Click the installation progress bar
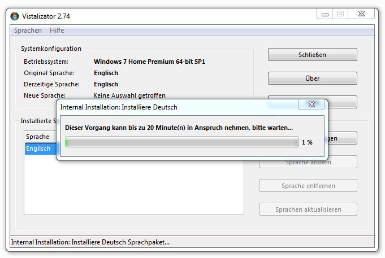Image resolution: width=385 pixels, height=258 pixels. [181, 142]
